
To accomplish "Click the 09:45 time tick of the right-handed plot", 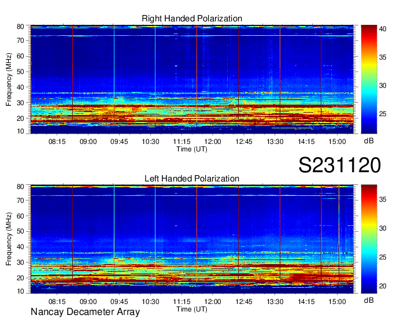I will (119, 142).
